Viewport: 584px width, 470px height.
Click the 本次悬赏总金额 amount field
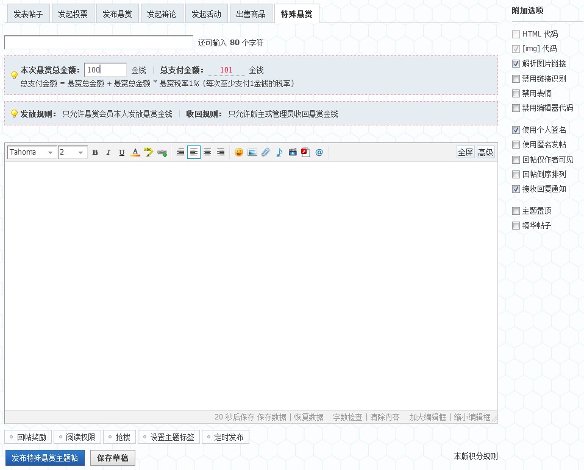[105, 70]
